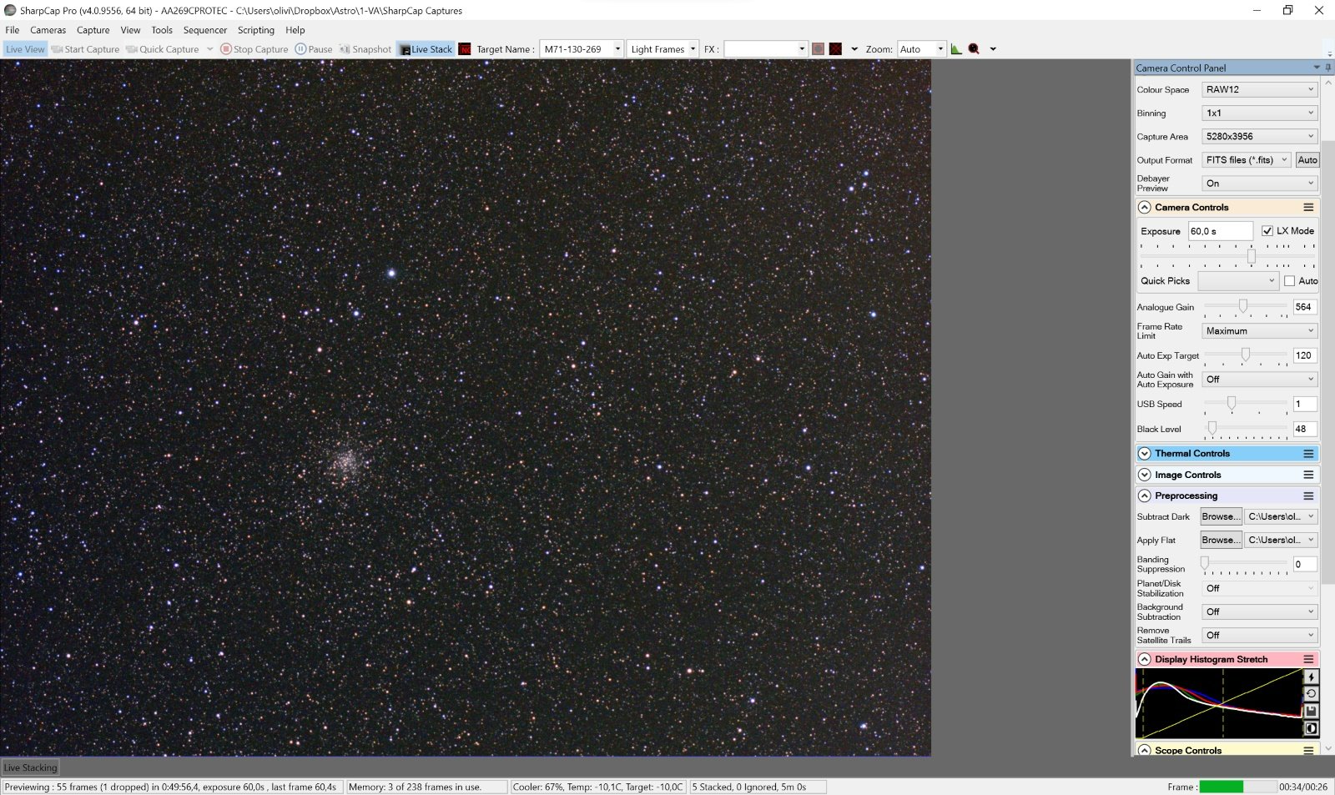Click the red magnifier focus icon
The image size is (1335, 795).
(x=974, y=49)
